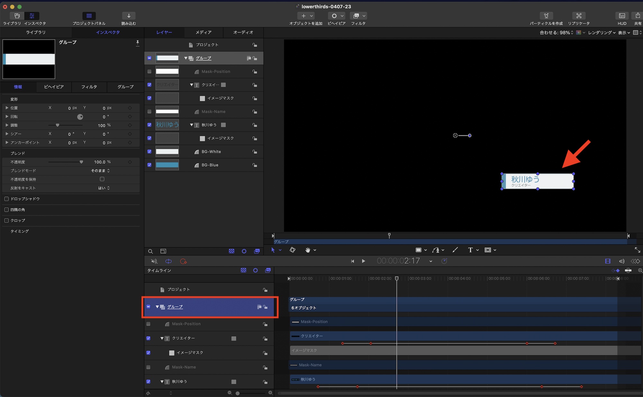Uncheck BG-Blue layer visibility checkbox
Image resolution: width=643 pixels, height=397 pixels.
(149, 165)
